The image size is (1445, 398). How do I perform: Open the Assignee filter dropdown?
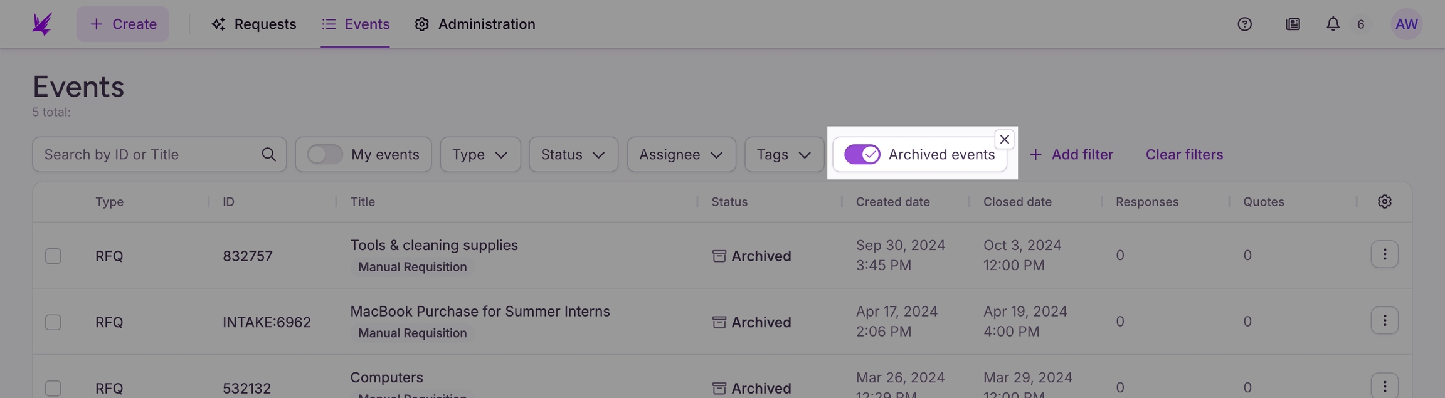[680, 154]
